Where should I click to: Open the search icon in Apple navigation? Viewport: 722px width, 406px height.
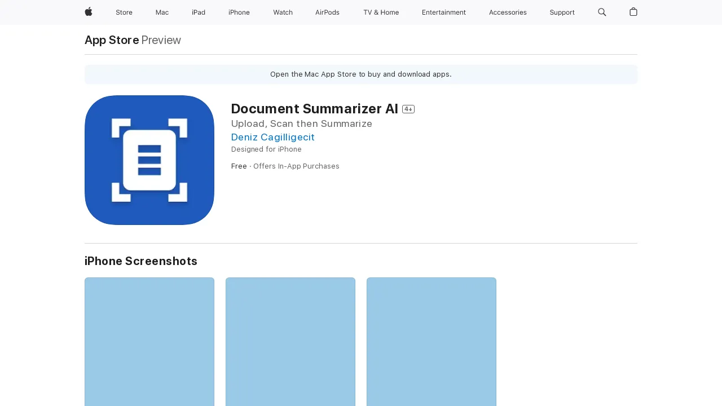coord(602,12)
